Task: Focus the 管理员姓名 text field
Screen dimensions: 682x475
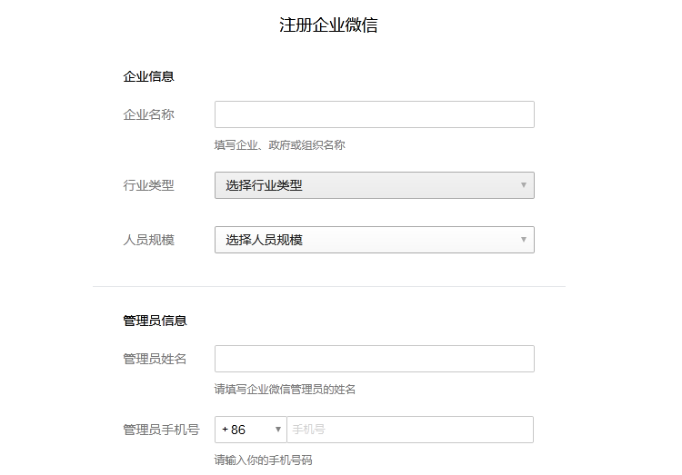Action: coord(374,359)
